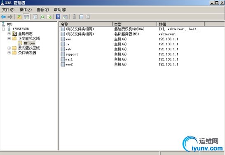The height and width of the screenshot is (155, 225).
Task: Click the 名称服务器(NS) type cell
Action: [x=127, y=34]
